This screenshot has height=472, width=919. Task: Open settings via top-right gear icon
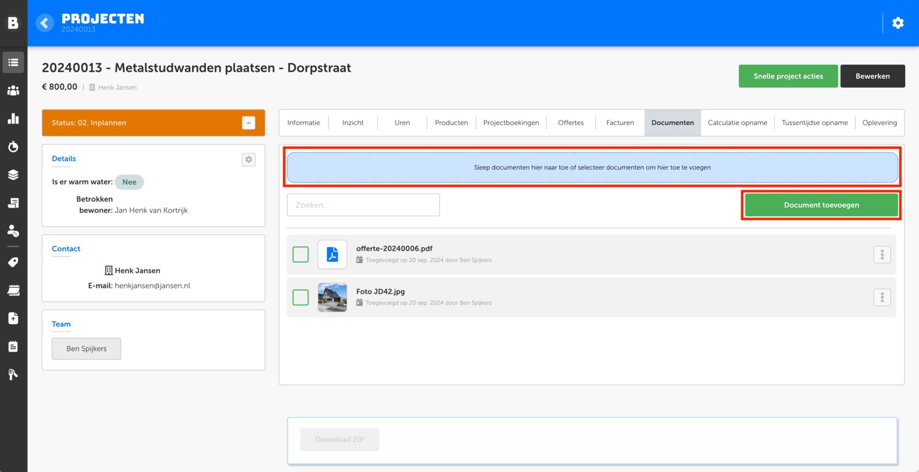tap(898, 23)
